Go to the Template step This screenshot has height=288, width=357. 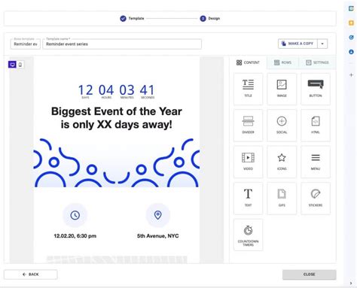pos(132,19)
